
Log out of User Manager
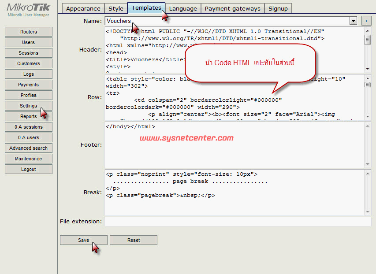point(29,169)
